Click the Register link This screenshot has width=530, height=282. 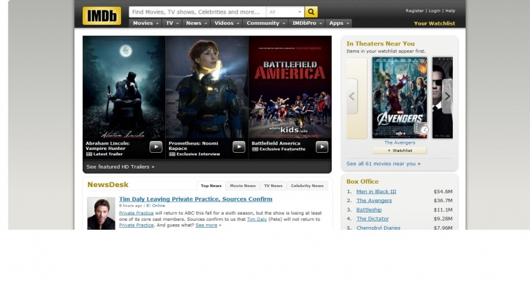(415, 11)
